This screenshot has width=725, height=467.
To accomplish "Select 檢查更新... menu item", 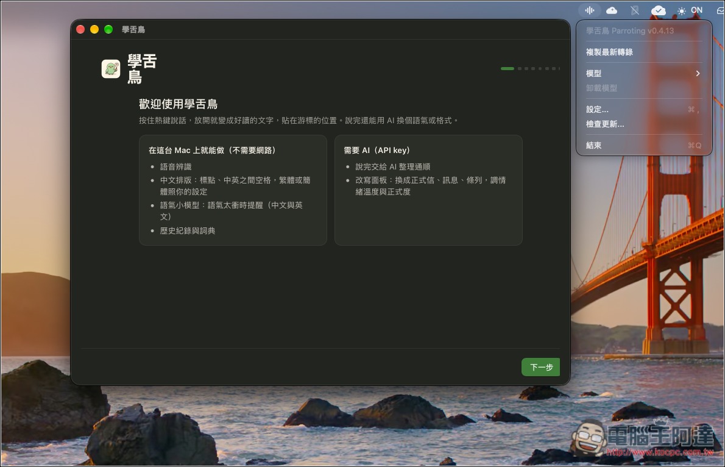I will click(643, 124).
